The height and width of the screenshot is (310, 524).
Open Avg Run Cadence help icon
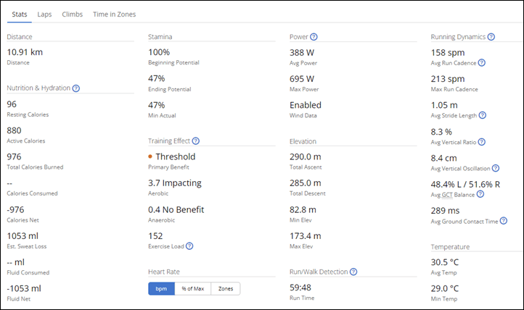click(x=482, y=63)
